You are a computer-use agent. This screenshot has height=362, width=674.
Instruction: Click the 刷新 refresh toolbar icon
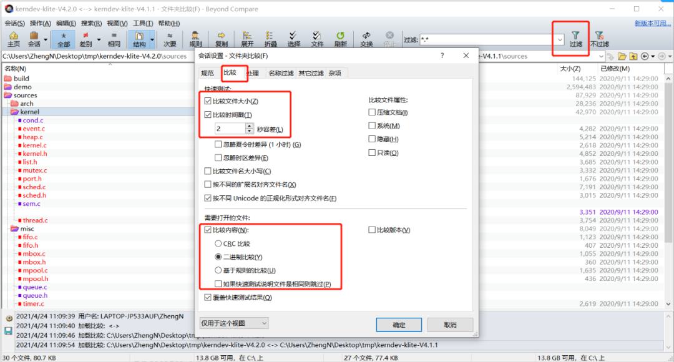click(341, 39)
